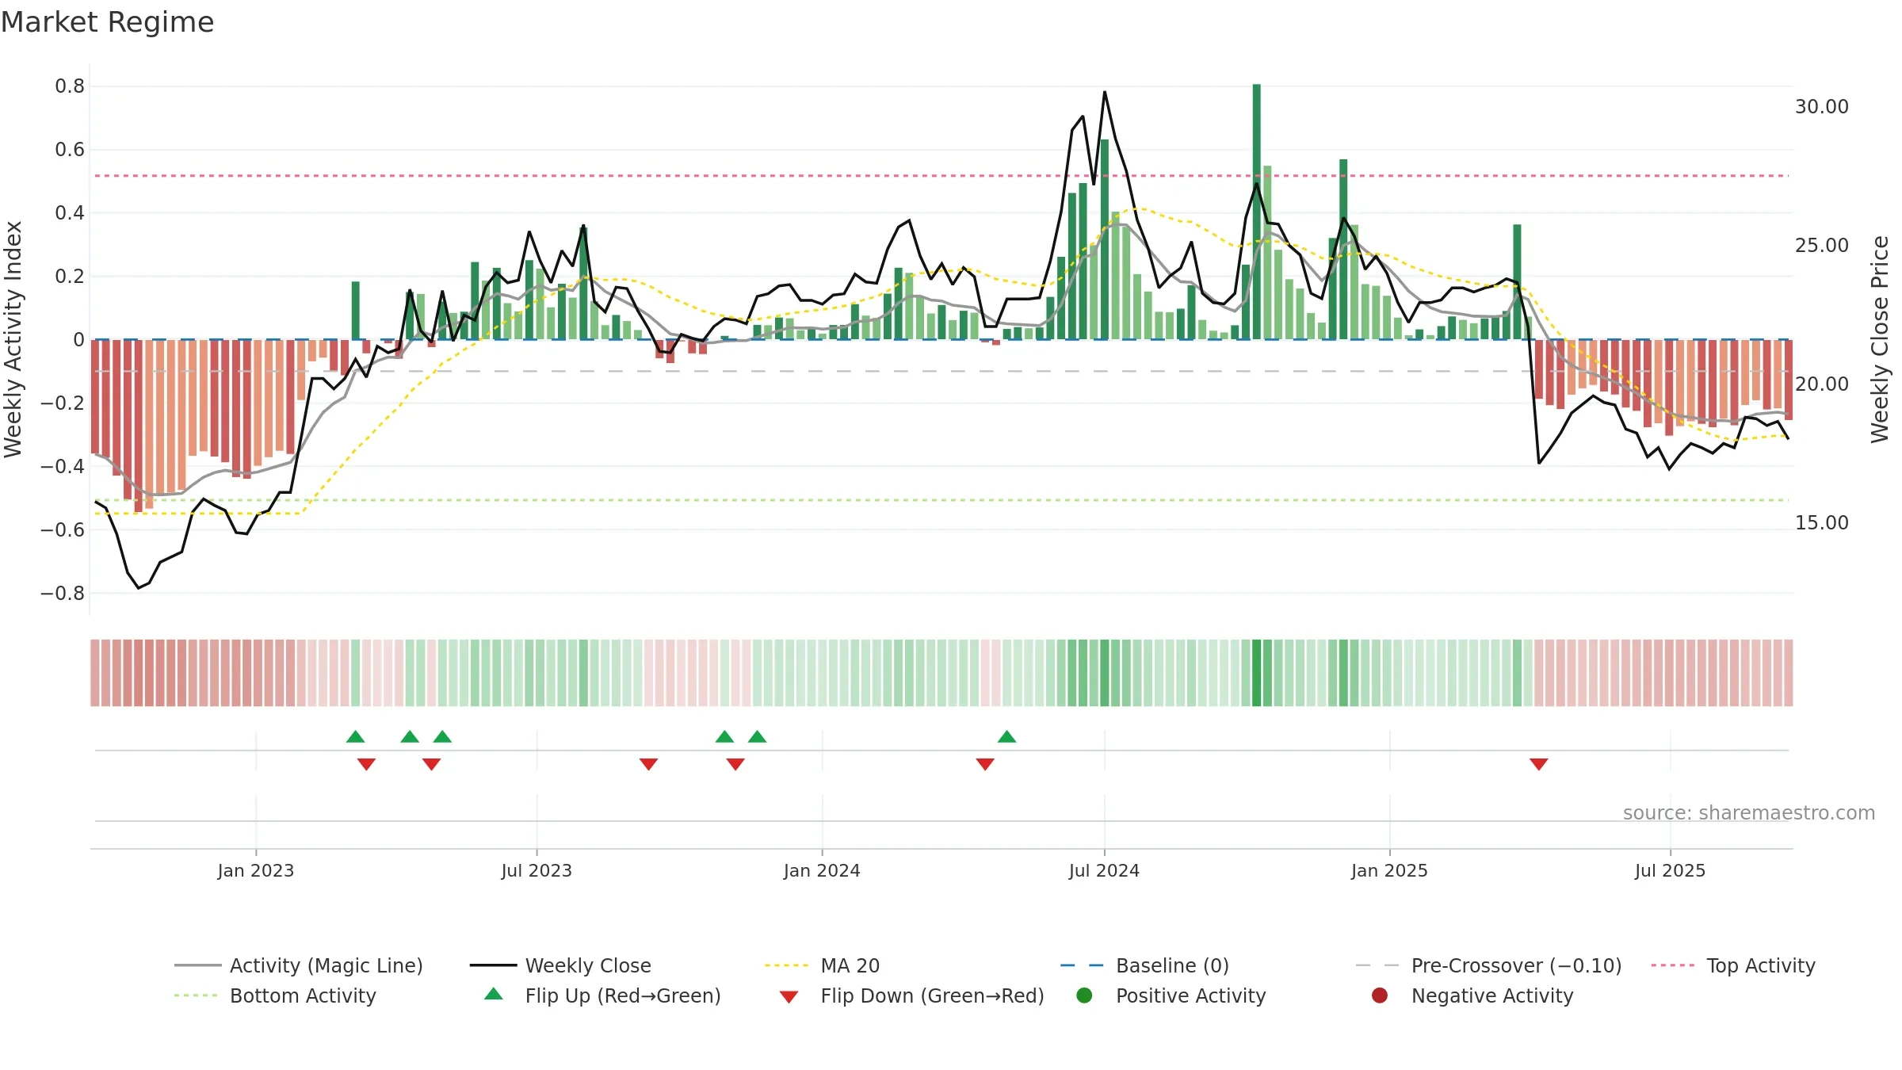
Task: Click the light green Bottom Activity legend sample
Action: 196,995
